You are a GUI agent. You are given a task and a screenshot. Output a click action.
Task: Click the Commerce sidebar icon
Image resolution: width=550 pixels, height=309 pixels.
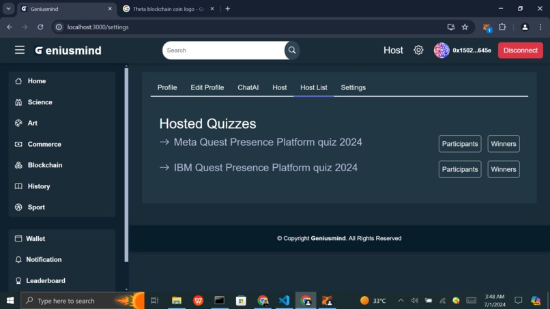[x=18, y=144]
